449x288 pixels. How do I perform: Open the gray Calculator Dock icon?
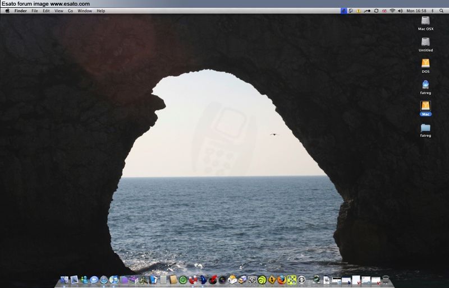pos(163,280)
